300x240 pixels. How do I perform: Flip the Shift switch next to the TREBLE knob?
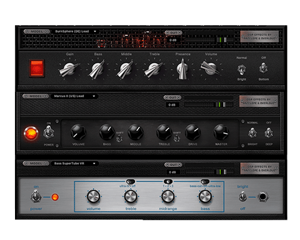coord(176,139)
